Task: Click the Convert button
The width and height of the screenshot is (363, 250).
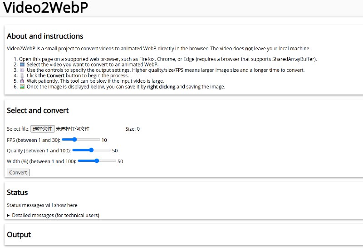Action: [18, 172]
